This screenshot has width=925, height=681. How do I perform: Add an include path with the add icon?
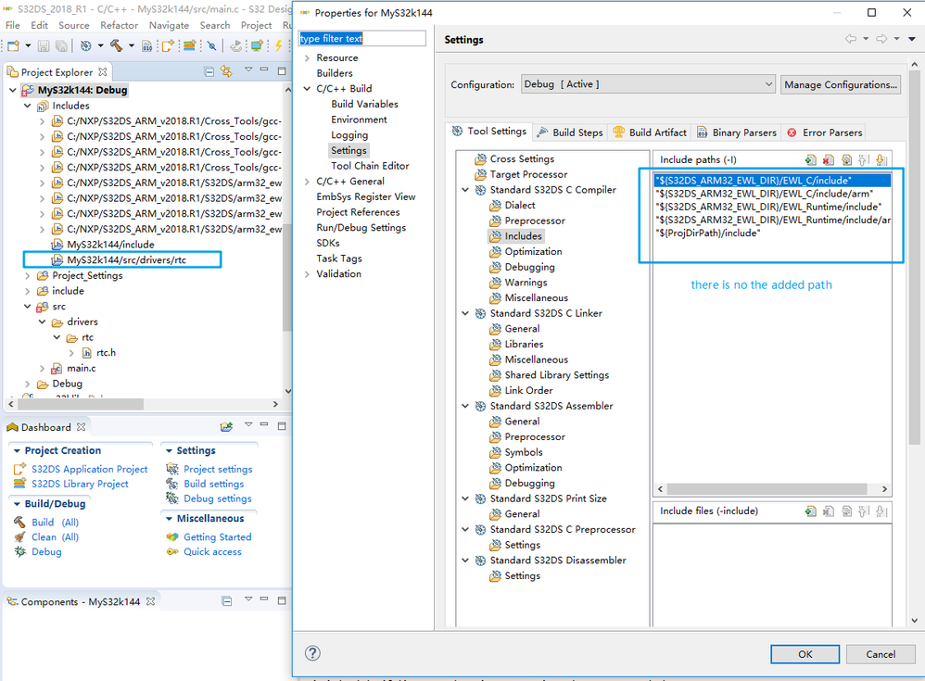[x=811, y=159]
